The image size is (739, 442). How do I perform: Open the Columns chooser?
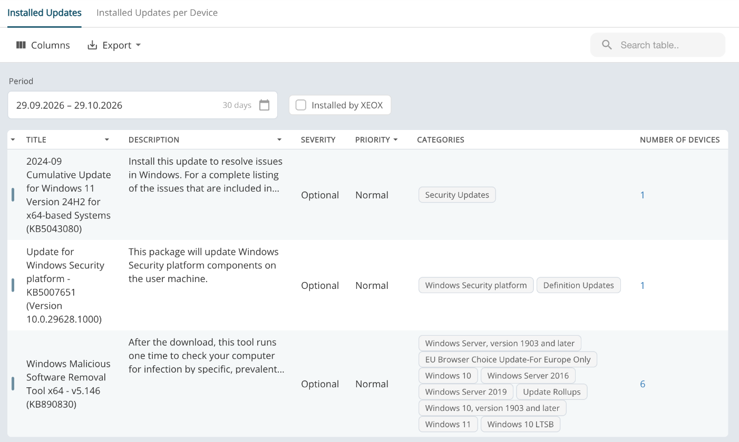[43, 45]
